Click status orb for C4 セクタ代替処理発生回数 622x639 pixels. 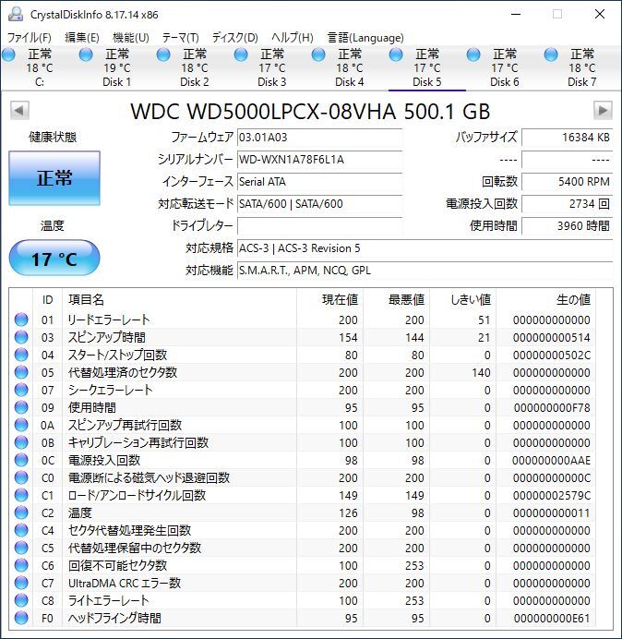tap(21, 530)
